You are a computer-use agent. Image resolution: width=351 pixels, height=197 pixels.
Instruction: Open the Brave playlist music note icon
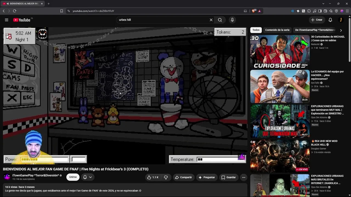coord(315,11)
